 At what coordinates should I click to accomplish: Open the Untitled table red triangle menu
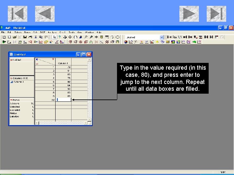11,60
